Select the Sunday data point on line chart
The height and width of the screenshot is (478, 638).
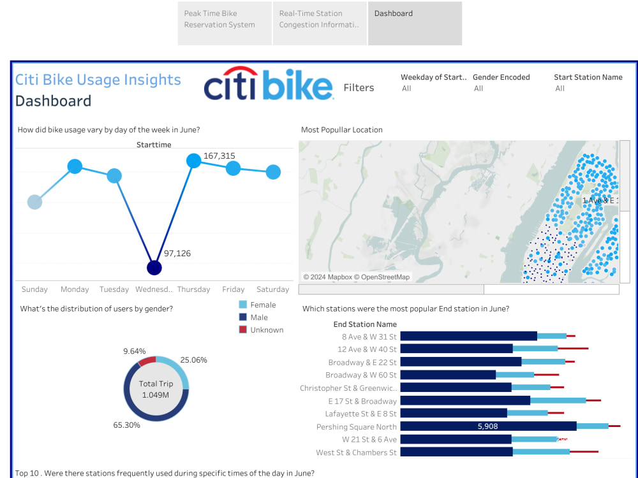tap(34, 202)
